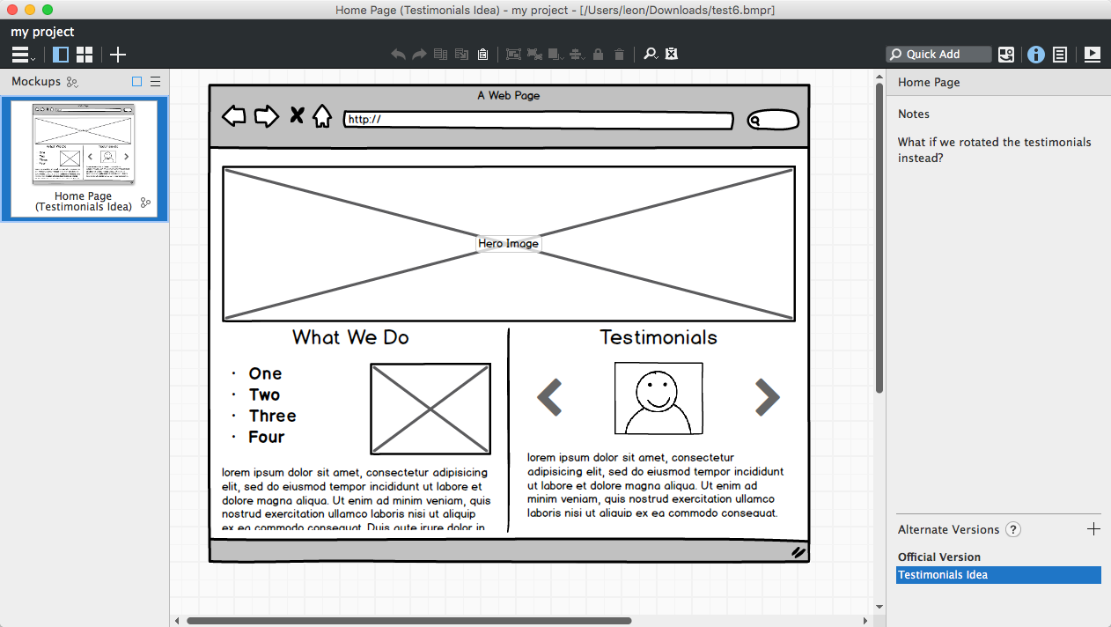The width and height of the screenshot is (1111, 627).
Task: Click the Quick Add search field
Action: click(x=938, y=55)
